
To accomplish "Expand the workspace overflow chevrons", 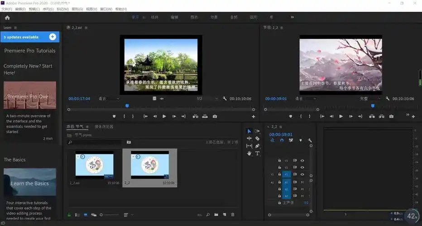I will pos(292,17).
